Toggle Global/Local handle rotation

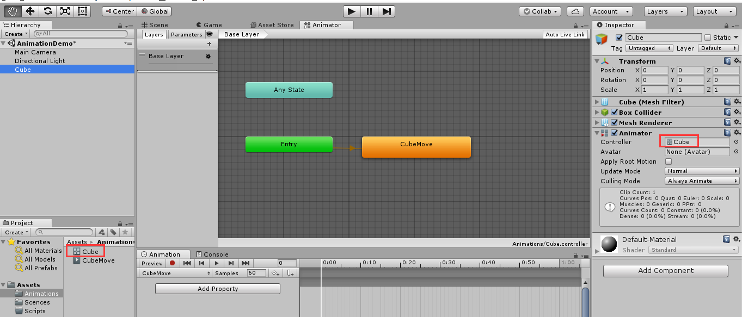click(155, 11)
